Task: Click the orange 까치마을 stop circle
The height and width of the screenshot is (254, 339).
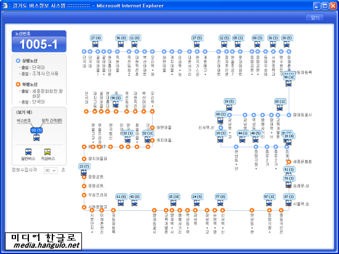Action: pyautogui.click(x=152, y=141)
